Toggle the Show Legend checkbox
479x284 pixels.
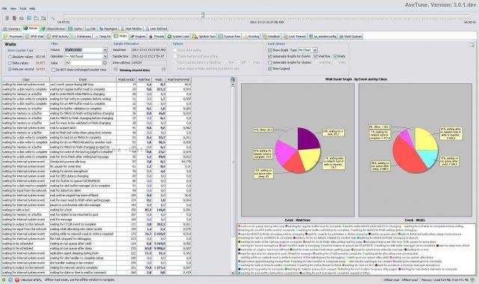click(x=269, y=69)
